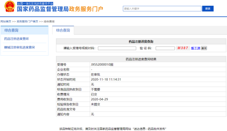Screen dimensions: 227x131
Task: Click the 国家药品监督管理局 portal title
Action: [43, 9]
